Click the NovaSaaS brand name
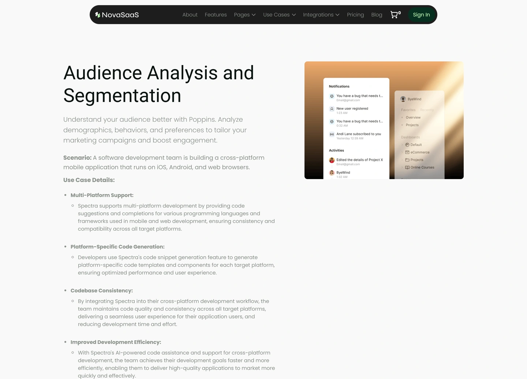The width and height of the screenshot is (527, 379). click(x=120, y=15)
